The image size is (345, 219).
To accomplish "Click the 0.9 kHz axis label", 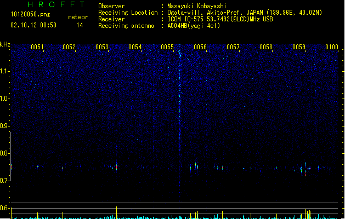I will [5, 126].
